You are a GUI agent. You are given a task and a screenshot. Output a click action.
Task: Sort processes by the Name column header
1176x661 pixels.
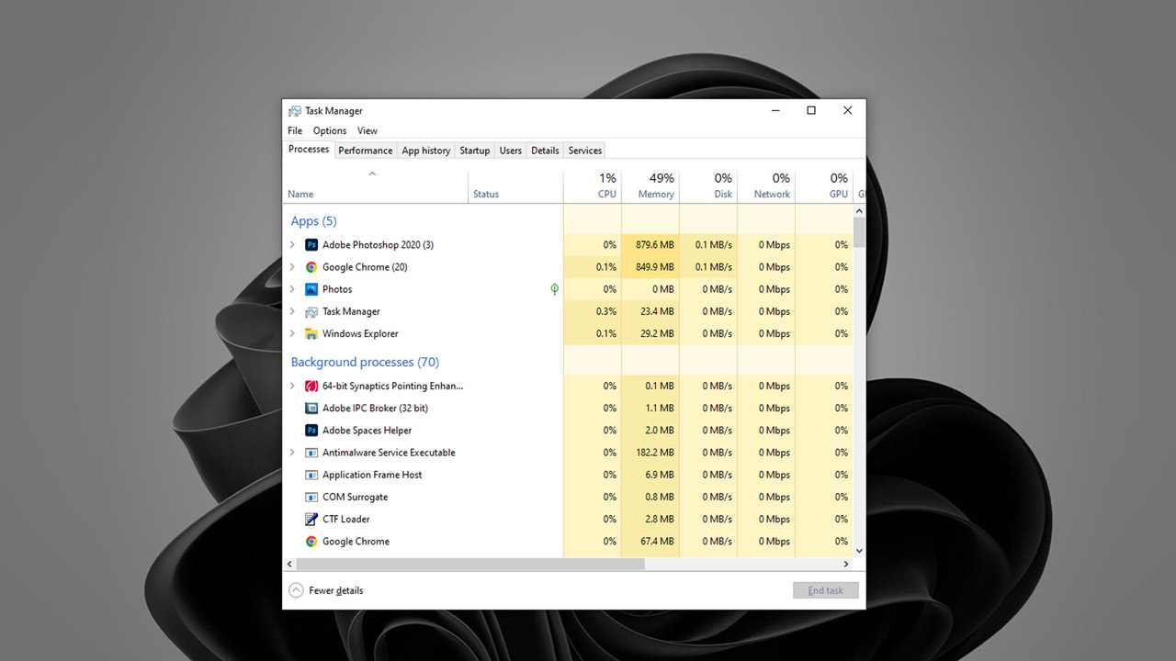(x=376, y=186)
